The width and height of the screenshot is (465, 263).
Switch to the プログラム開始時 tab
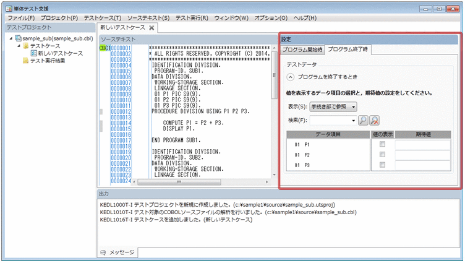point(302,50)
